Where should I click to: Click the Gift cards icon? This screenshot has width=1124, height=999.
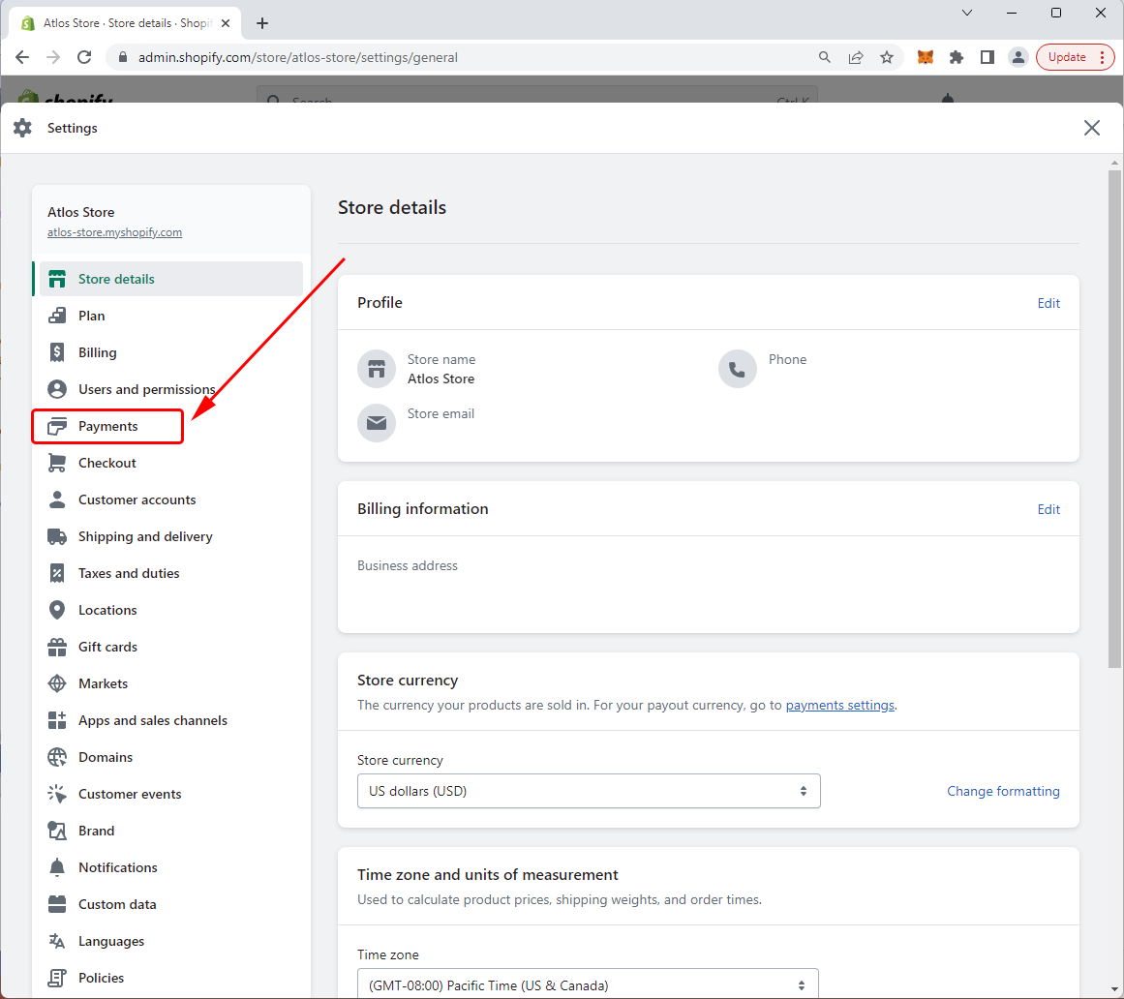point(57,648)
